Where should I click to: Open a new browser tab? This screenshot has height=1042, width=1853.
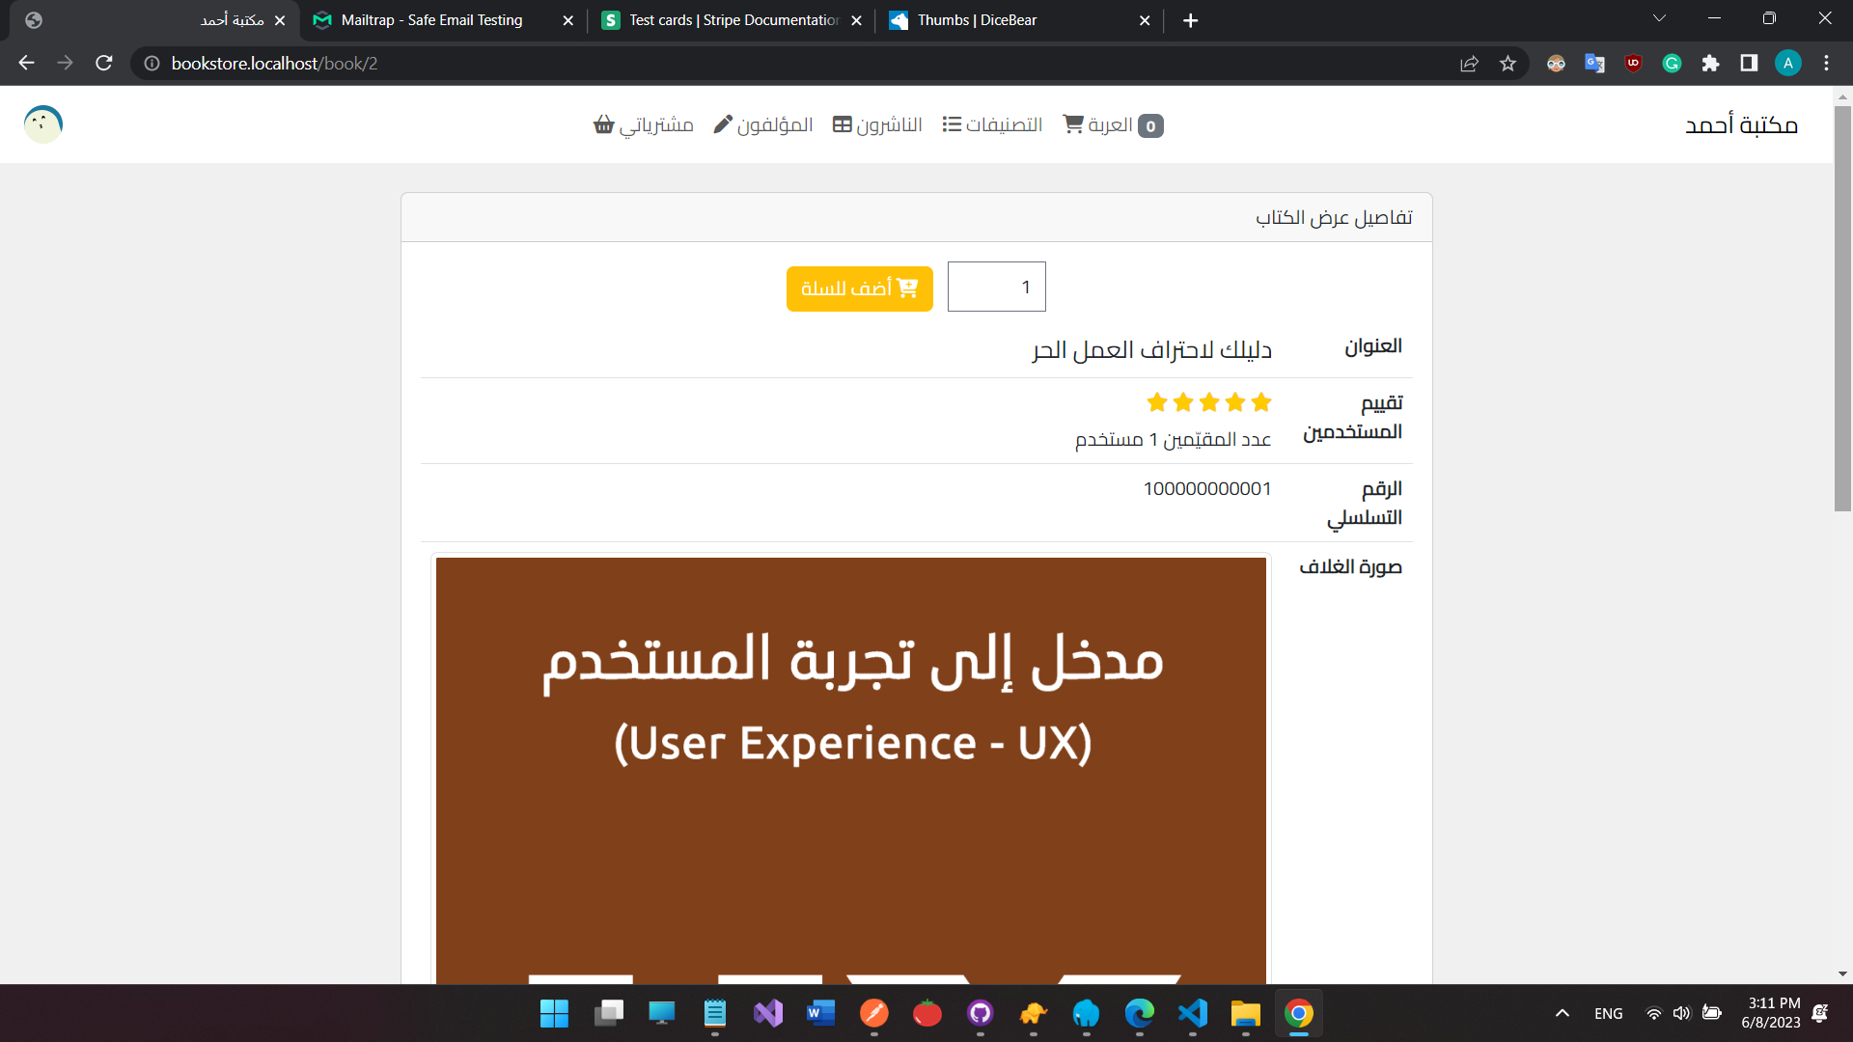point(1190,19)
